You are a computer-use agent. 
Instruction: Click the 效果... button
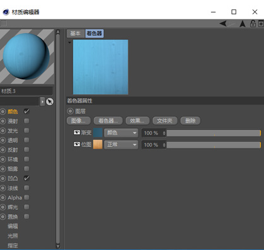point(138,121)
